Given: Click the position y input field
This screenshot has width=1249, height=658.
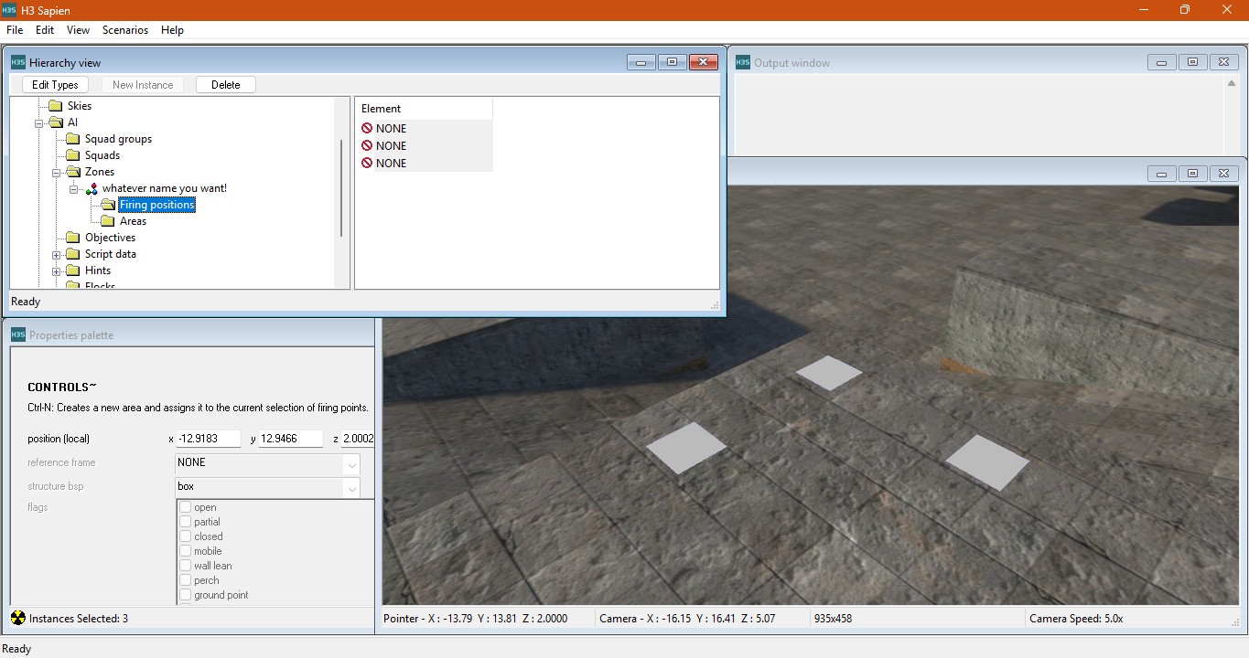Looking at the screenshot, I should [x=291, y=439].
